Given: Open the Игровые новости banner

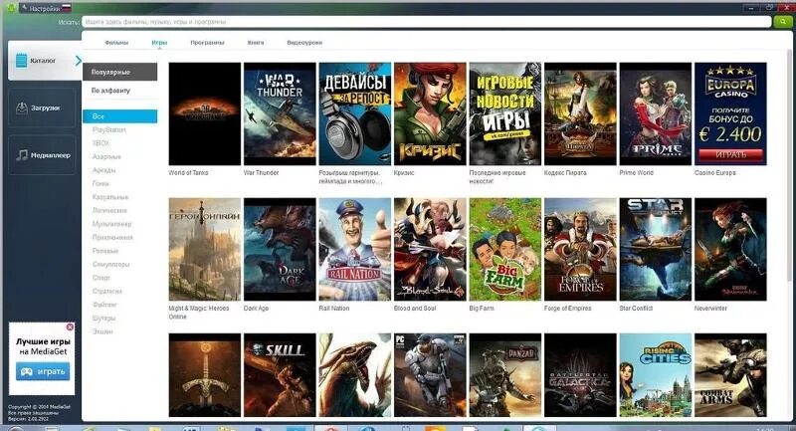Looking at the screenshot, I should (505, 113).
